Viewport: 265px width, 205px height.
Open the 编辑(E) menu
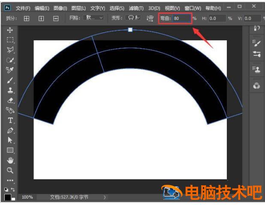point(42,8)
